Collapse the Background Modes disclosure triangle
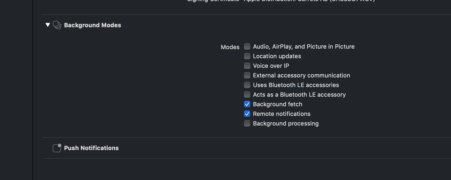The image size is (451, 180). pyautogui.click(x=48, y=25)
